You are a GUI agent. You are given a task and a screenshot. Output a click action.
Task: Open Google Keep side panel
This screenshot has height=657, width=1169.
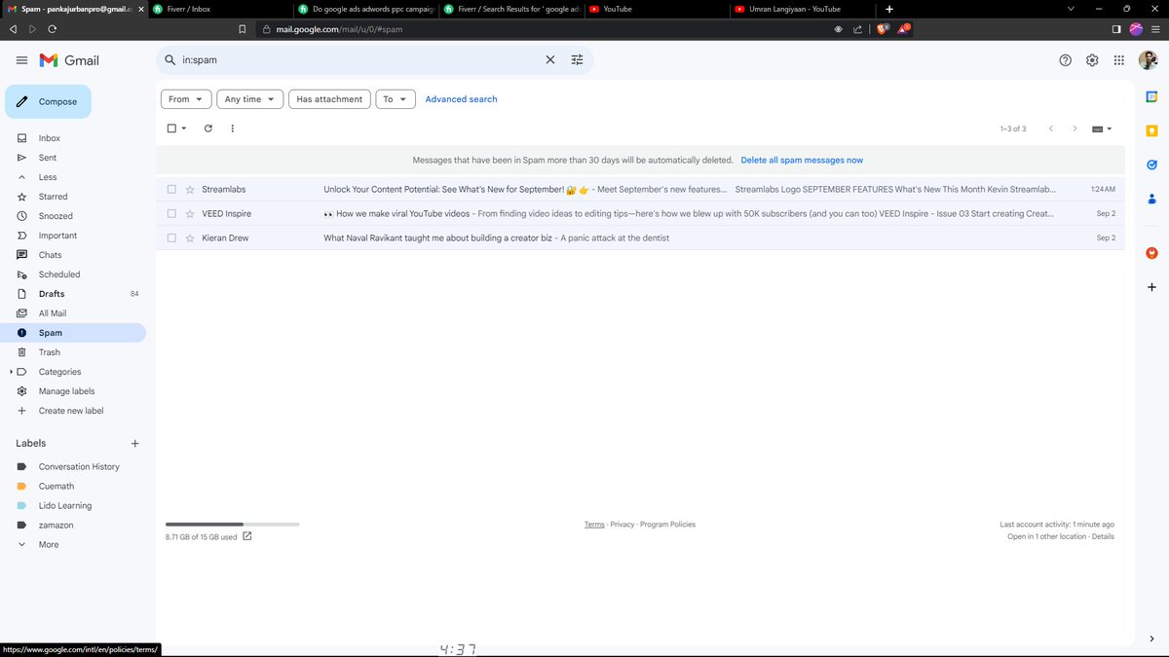[x=1151, y=130]
